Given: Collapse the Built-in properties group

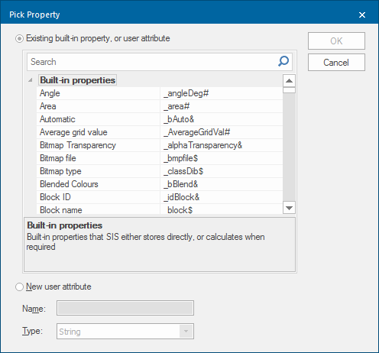Looking at the screenshot, I should click(x=31, y=80).
